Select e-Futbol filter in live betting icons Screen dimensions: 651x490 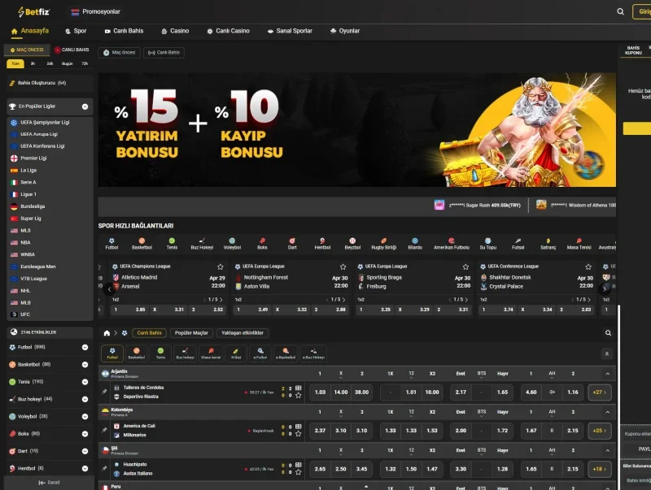pos(260,353)
